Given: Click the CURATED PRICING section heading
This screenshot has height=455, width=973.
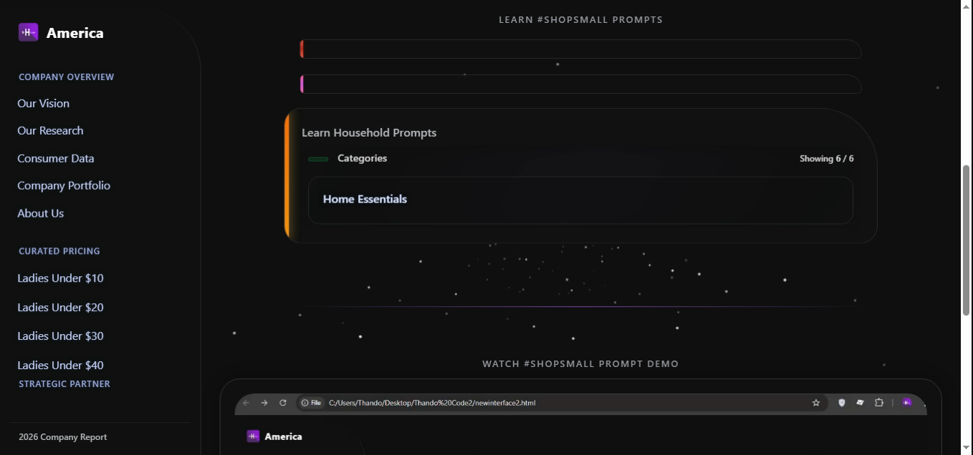Looking at the screenshot, I should pyautogui.click(x=59, y=251).
